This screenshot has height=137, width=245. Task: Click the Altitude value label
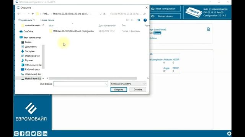pyautogui.click(x=168, y=59)
